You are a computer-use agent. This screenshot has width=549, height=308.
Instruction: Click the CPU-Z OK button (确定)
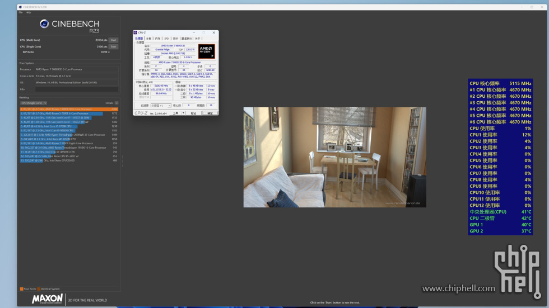click(210, 113)
